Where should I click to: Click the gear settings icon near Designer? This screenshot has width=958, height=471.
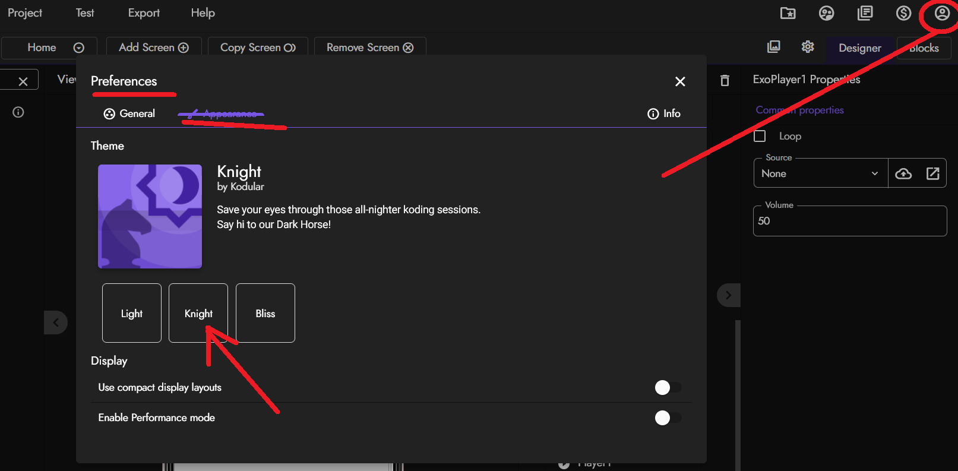(807, 47)
